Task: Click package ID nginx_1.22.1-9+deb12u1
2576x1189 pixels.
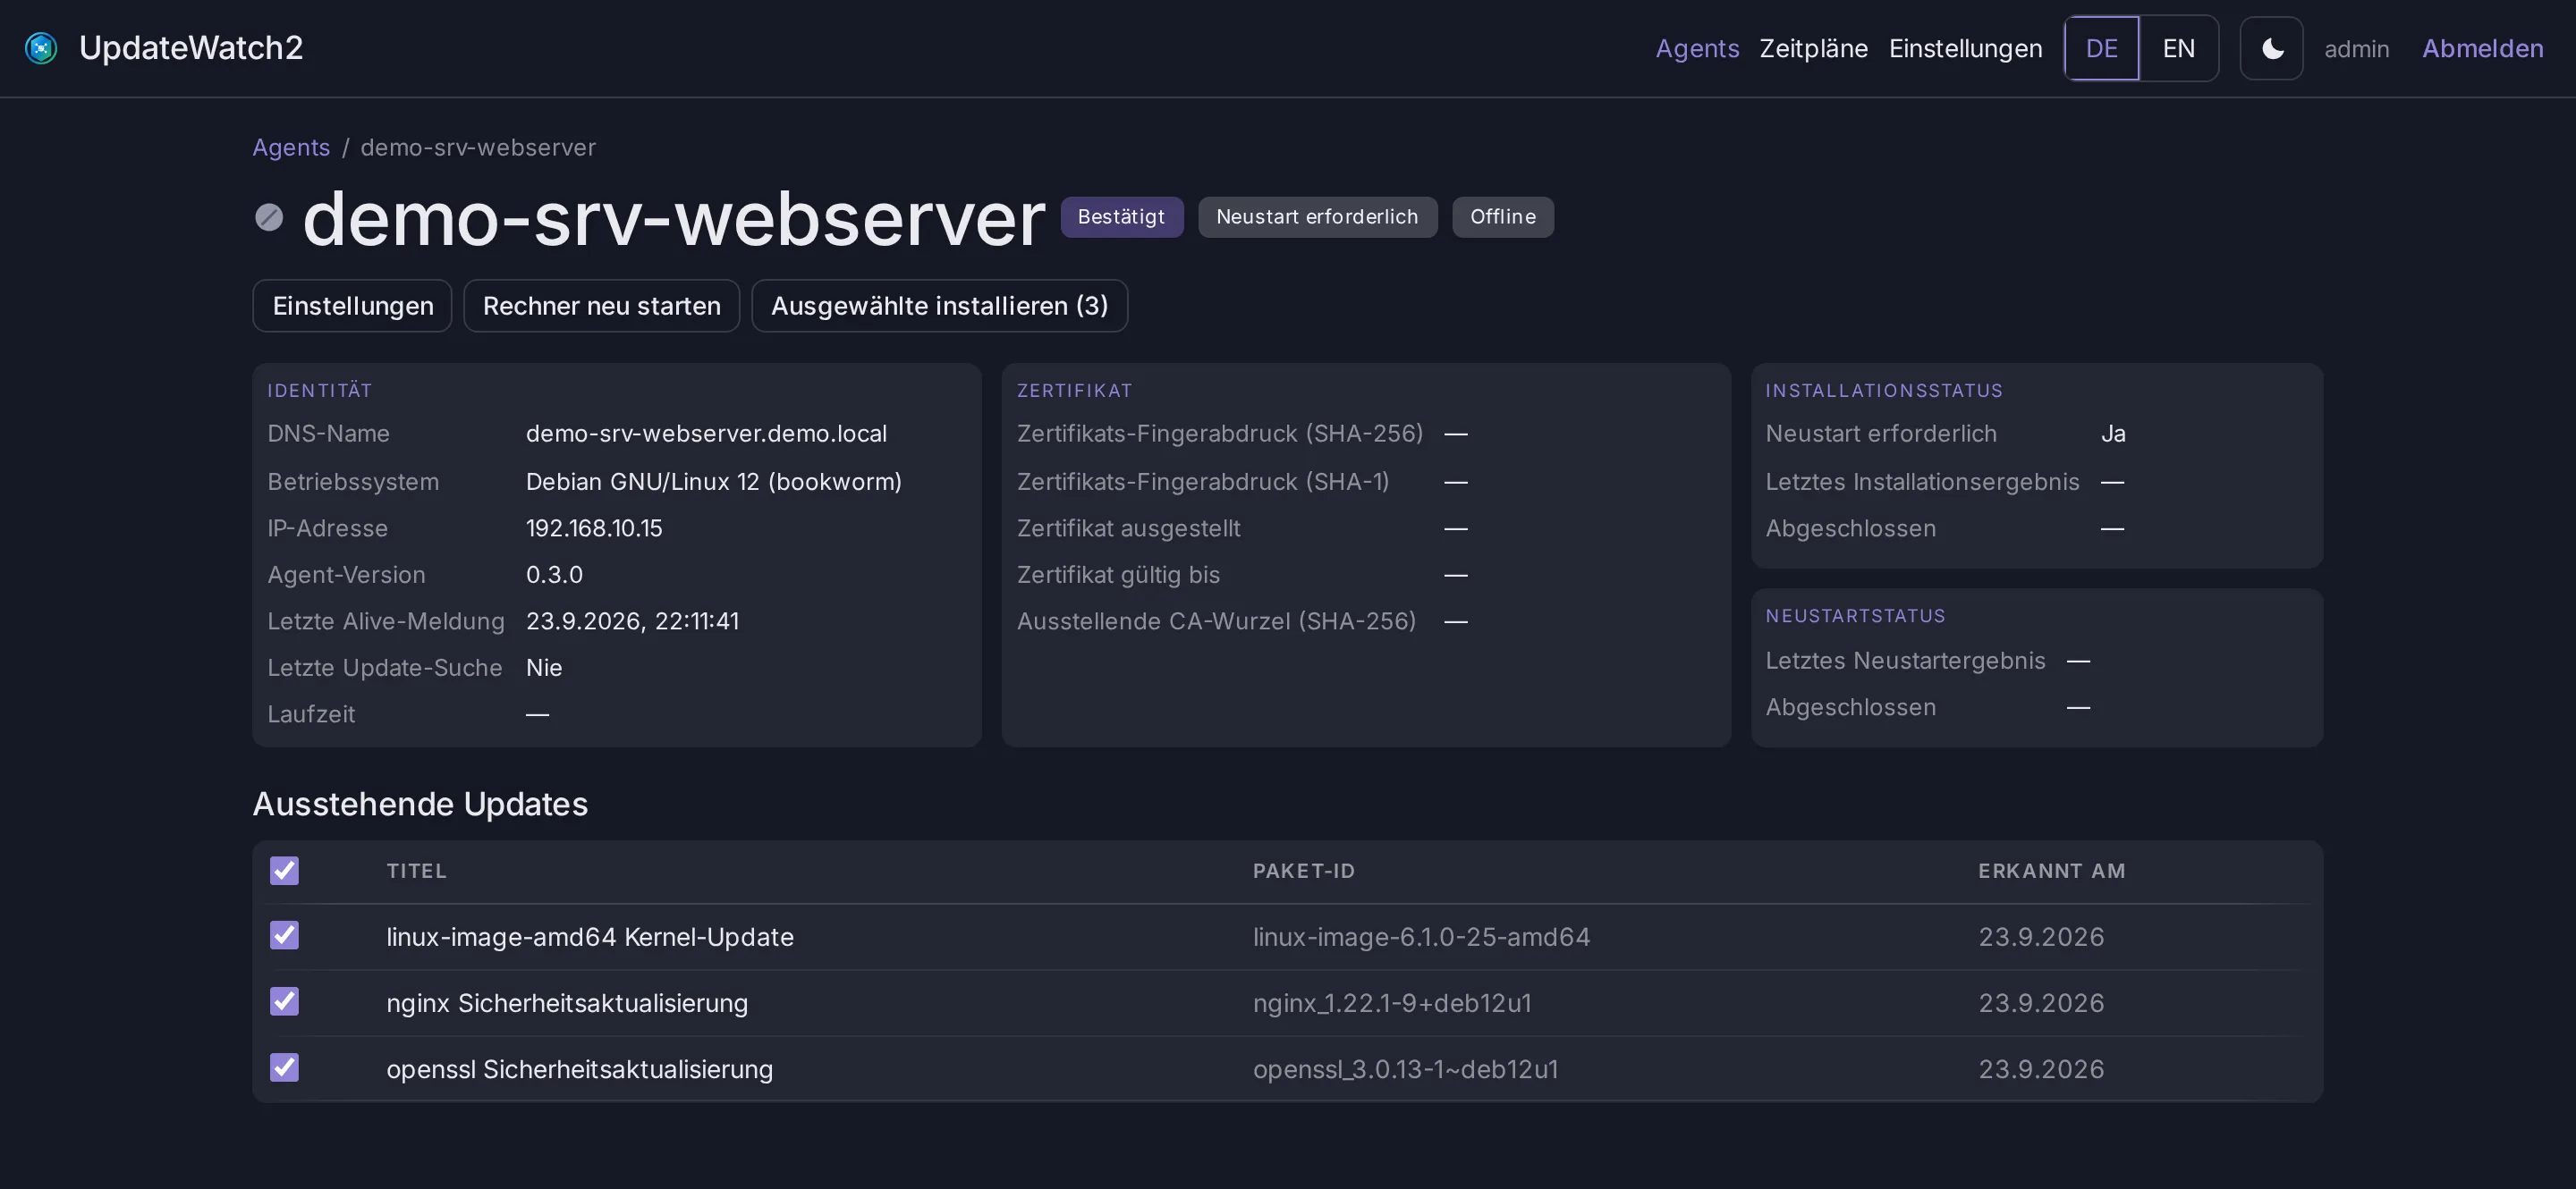Action: 1392,1002
